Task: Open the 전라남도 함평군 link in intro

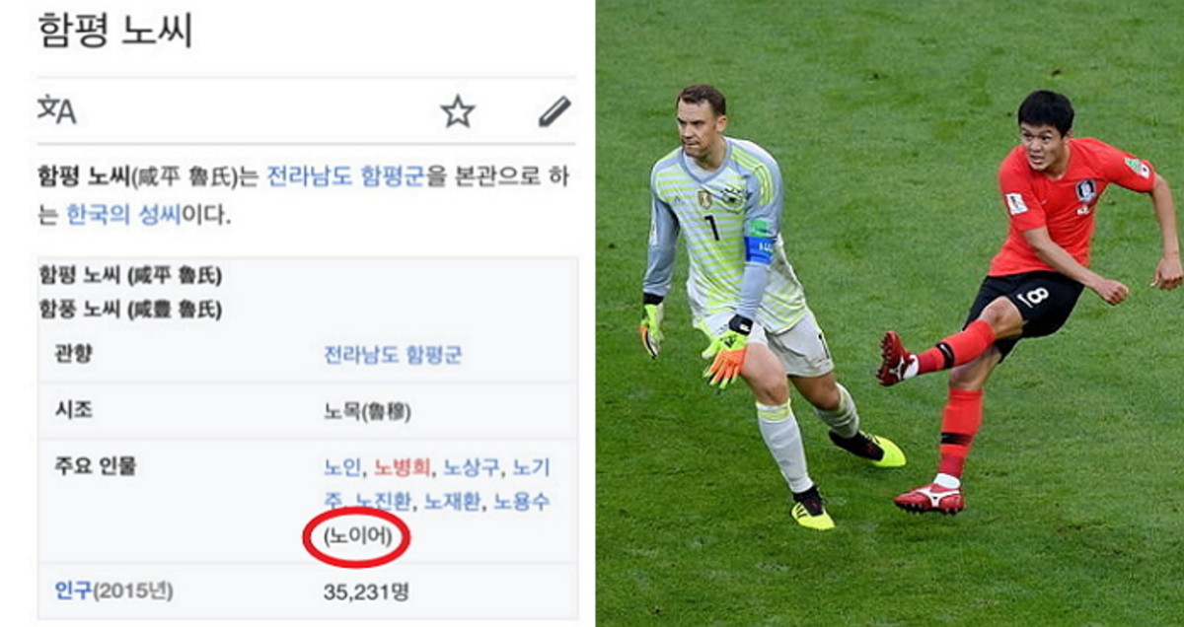Action: click(x=345, y=177)
